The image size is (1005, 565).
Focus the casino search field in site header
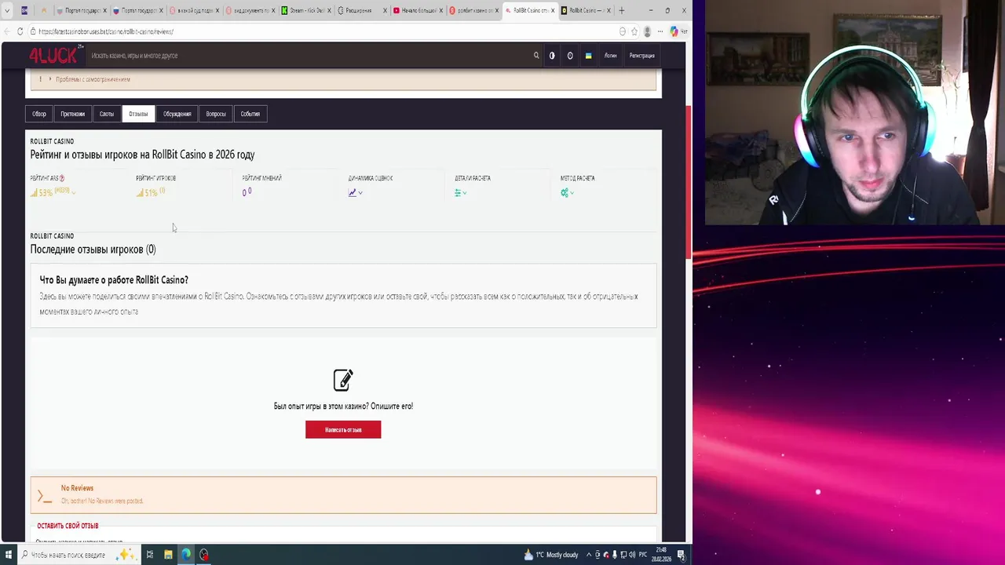click(306, 56)
